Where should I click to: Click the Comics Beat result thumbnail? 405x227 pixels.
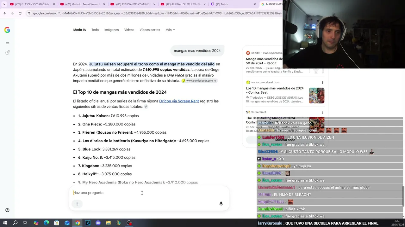click(316, 96)
